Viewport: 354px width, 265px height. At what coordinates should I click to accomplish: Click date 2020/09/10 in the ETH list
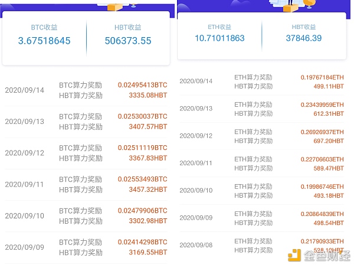(196, 191)
